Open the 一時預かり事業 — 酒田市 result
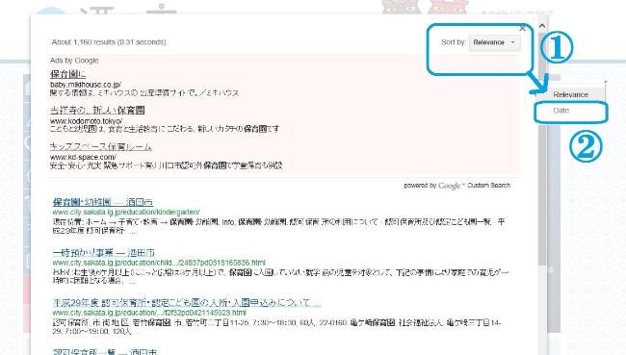626x355 pixels. (x=103, y=252)
